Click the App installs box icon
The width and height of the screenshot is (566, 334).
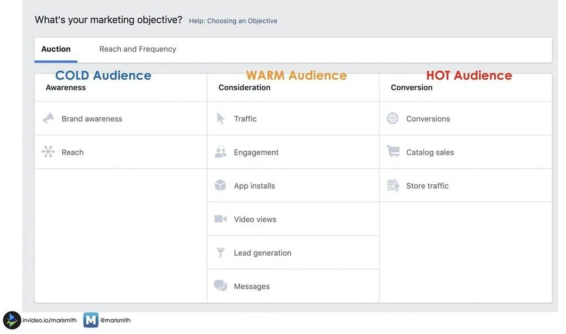220,186
